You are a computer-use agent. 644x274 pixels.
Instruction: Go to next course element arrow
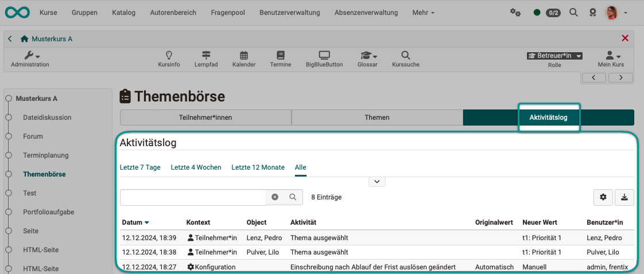point(620,77)
